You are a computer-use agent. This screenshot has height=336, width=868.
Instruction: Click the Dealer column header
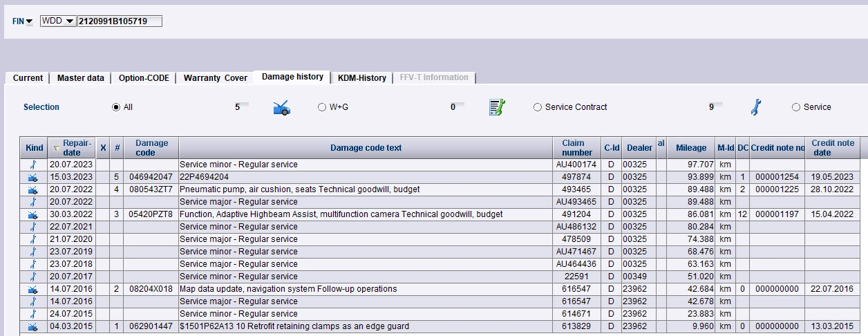click(x=639, y=147)
